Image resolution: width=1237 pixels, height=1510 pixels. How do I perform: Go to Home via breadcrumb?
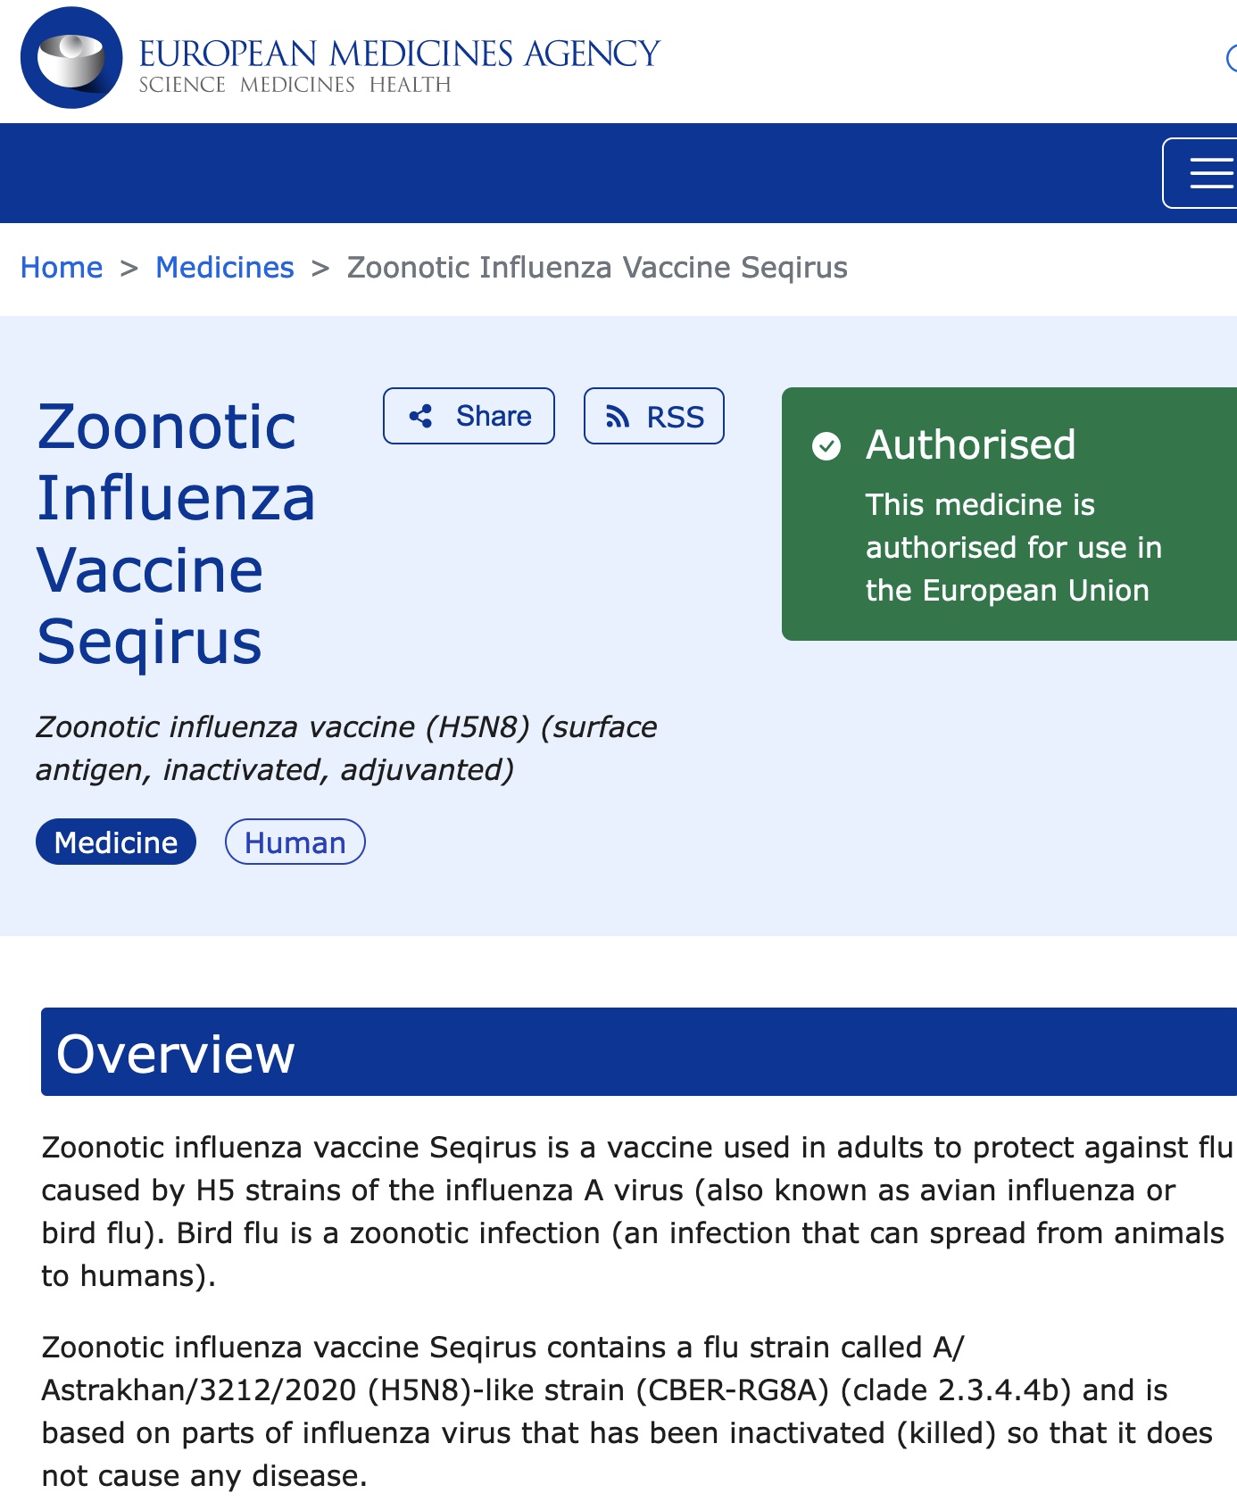coord(62,268)
